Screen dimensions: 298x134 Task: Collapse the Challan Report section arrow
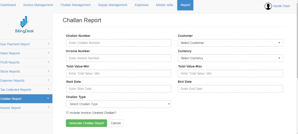(48, 98)
